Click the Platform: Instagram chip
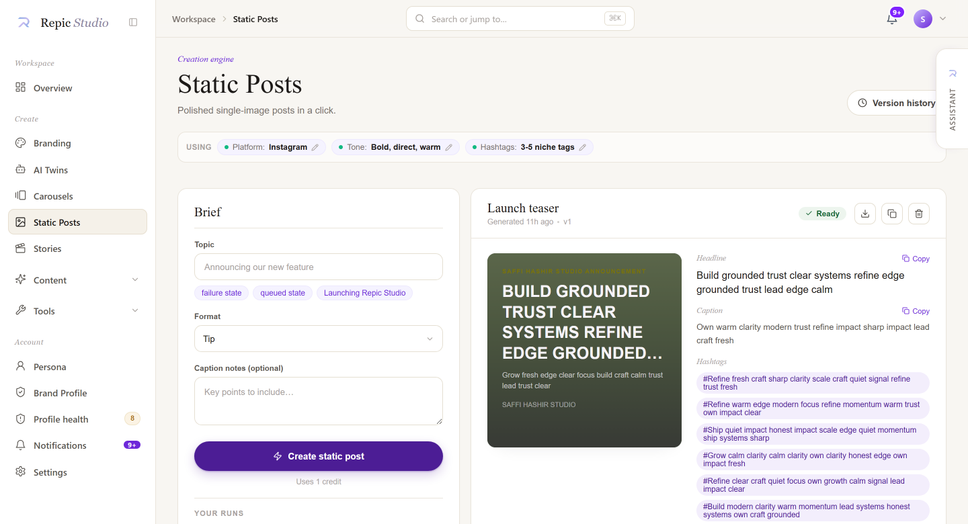Viewport: 968px width, 524px height. tap(272, 147)
